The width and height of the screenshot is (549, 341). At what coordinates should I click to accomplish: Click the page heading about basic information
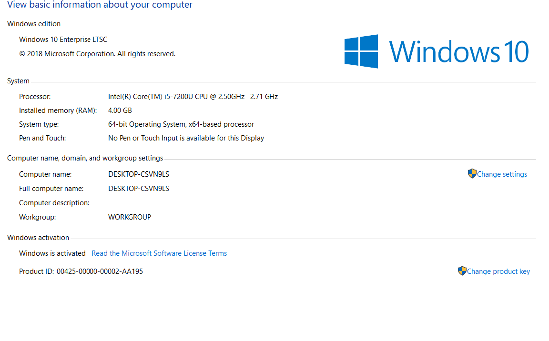pos(100,5)
